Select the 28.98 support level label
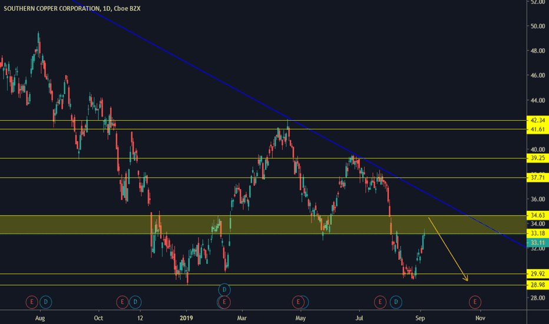This screenshot has width=549, height=324. point(537,285)
